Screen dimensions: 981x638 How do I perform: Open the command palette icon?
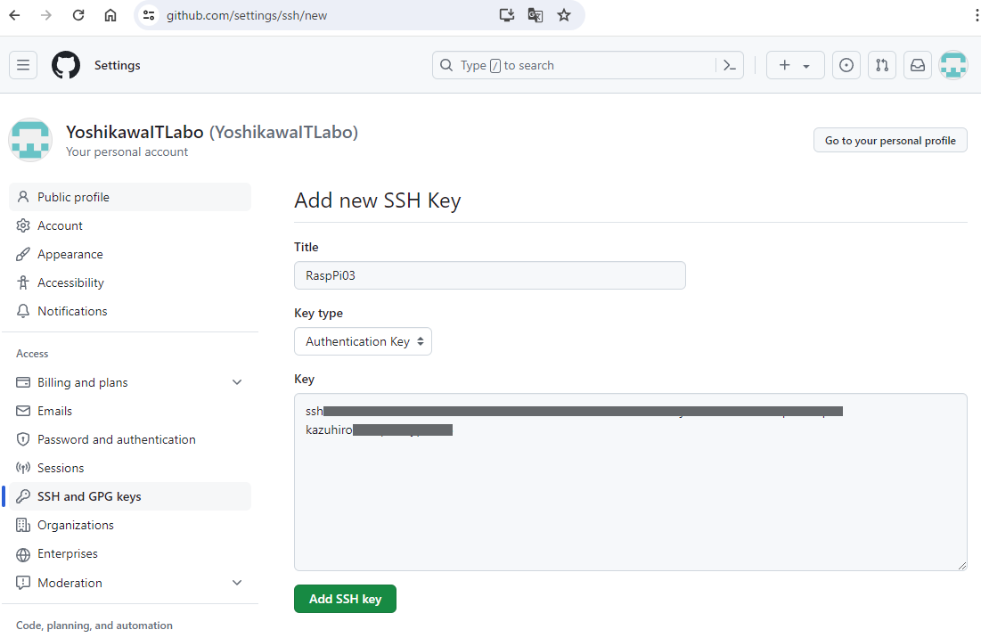click(x=729, y=65)
